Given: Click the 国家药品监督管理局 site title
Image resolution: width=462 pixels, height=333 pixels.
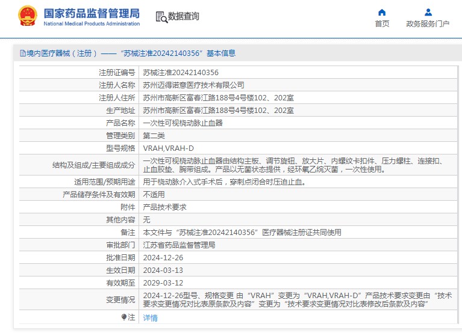Looking at the screenshot, I should click(92, 13).
